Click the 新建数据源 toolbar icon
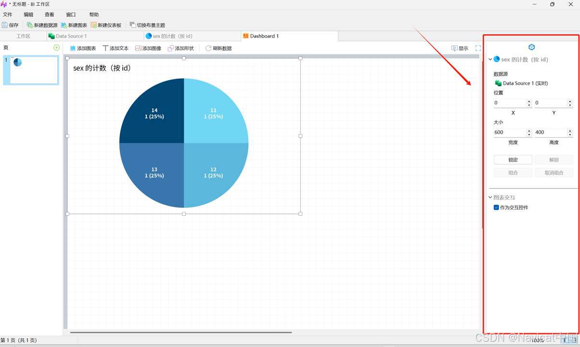Viewport: 580px width, 347px height. tap(30, 25)
